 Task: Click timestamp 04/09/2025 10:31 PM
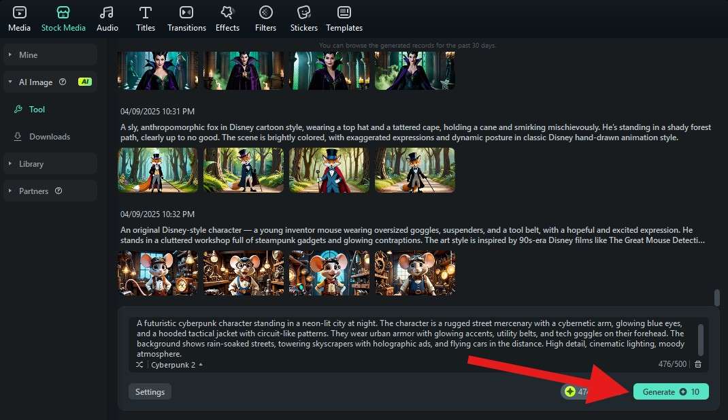click(157, 112)
